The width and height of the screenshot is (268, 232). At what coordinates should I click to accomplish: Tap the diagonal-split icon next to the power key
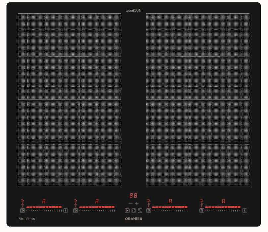pyautogui.click(x=140, y=211)
